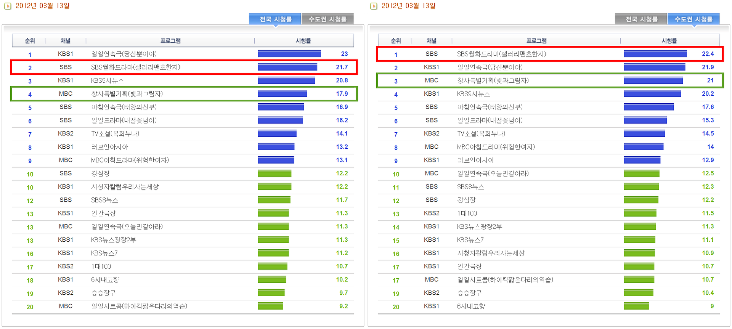
Task: Click SBS월화드라마(샐러리맨초한지) with rating 22.4
Action: (501, 54)
